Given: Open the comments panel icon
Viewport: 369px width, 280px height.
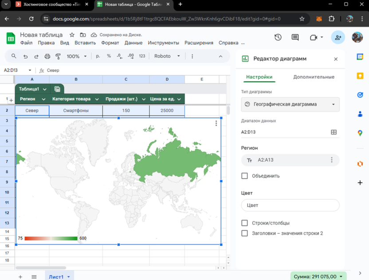Looking at the screenshot, I should 295,37.
